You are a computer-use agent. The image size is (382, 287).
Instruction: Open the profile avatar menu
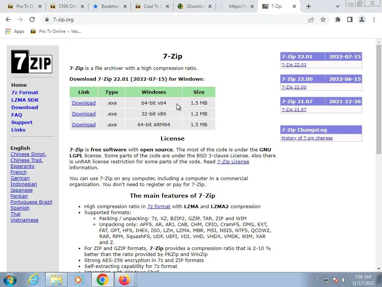coord(362,19)
